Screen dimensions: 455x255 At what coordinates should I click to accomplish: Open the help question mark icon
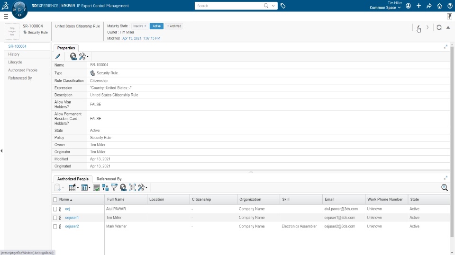pyautogui.click(x=450, y=6)
